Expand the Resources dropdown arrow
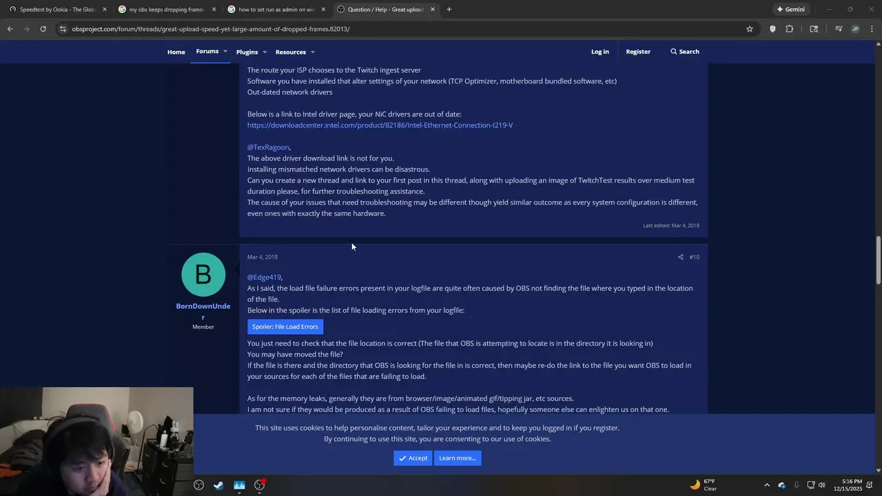Screen dimensions: 882x496 point(312,52)
